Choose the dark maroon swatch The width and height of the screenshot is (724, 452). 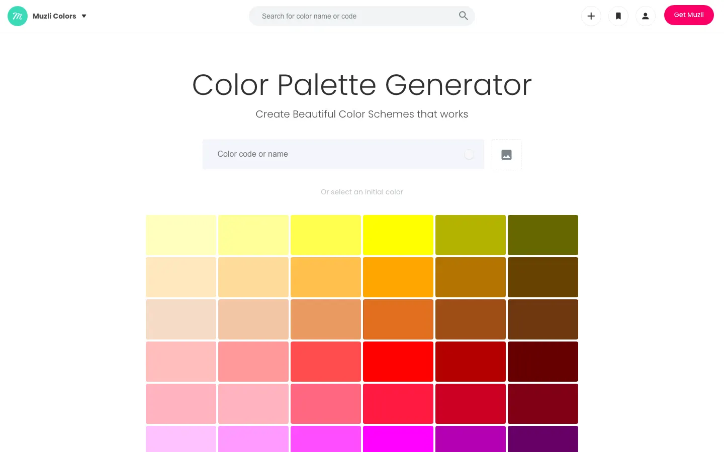point(543,362)
